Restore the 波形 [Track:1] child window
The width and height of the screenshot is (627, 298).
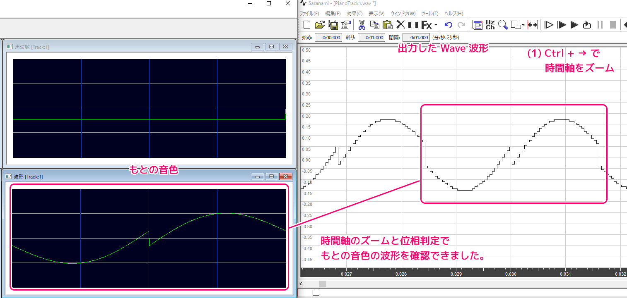[x=271, y=176]
